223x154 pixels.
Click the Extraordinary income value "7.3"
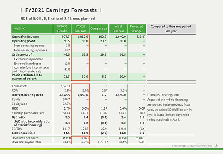tap(68, 59)
